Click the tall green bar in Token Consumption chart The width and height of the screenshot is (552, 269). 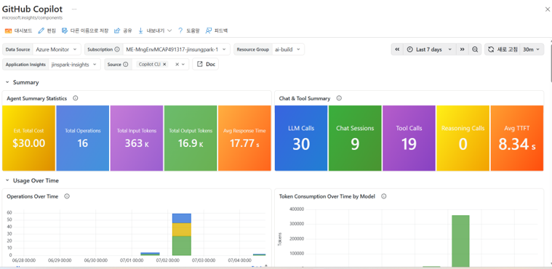click(461, 241)
